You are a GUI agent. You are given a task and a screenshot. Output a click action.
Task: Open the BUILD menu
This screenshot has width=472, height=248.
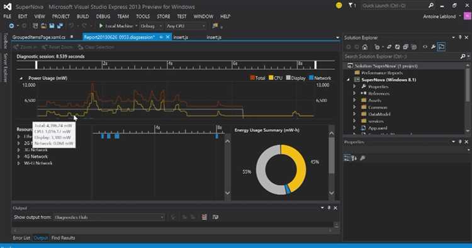[82, 16]
